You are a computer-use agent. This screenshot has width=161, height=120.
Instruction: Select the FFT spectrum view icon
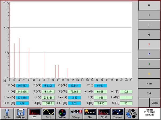(35, 114)
